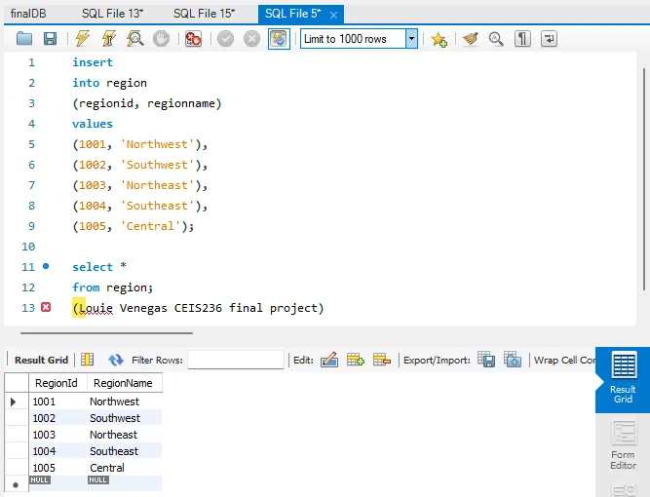
Task: Open a SQL script file folder icon
Action: [24, 39]
